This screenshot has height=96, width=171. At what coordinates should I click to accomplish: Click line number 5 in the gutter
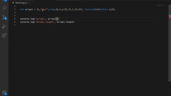tap(15, 19)
